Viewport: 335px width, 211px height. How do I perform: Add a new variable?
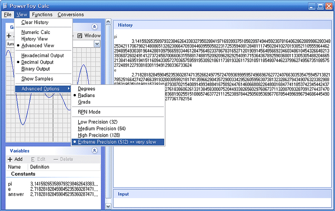coord(15,159)
